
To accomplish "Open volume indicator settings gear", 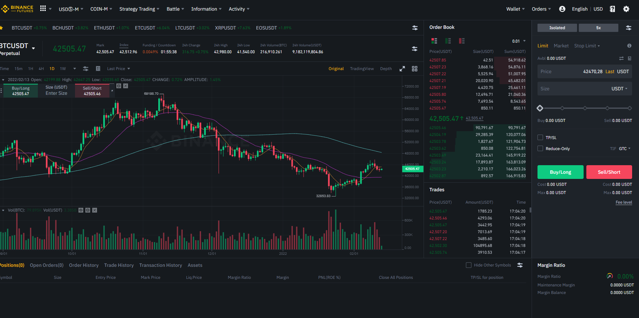I will 88,210.
